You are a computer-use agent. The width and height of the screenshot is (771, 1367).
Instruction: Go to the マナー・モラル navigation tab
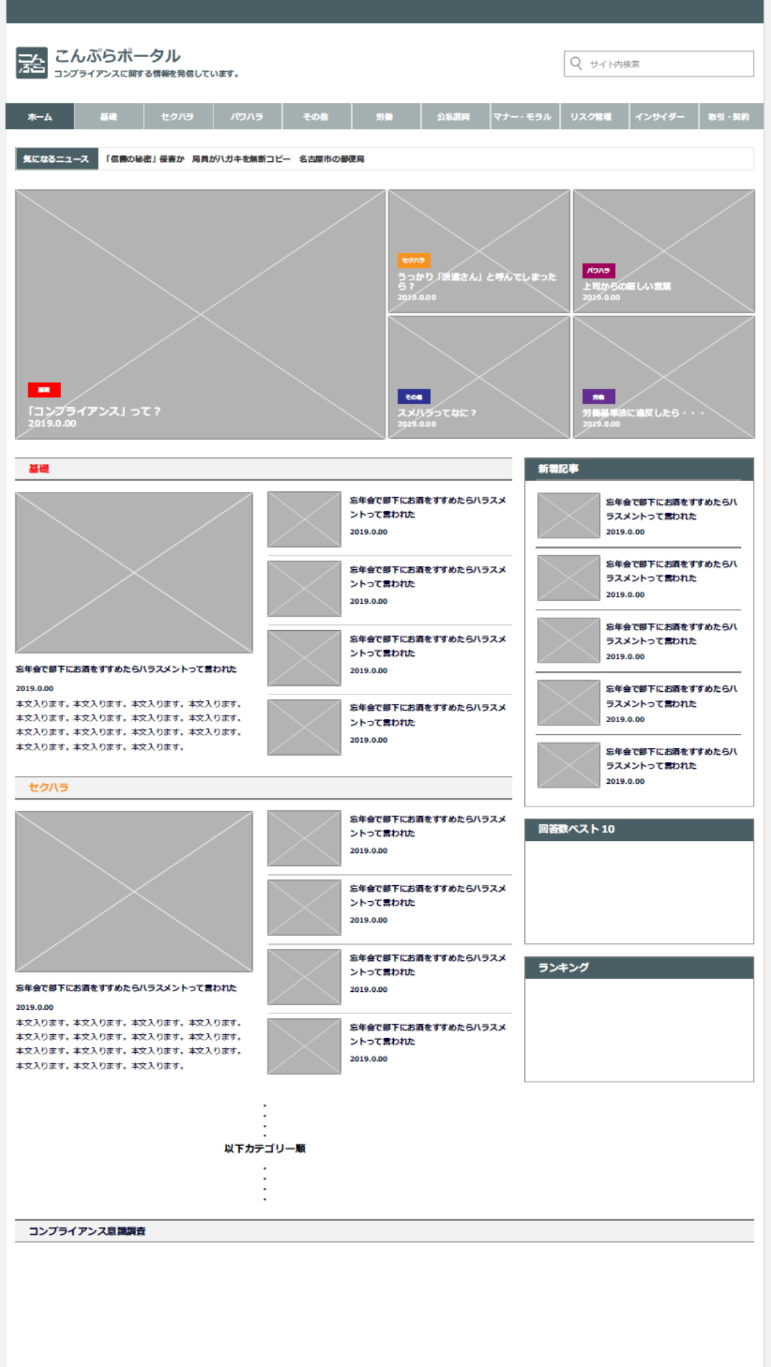click(x=522, y=116)
